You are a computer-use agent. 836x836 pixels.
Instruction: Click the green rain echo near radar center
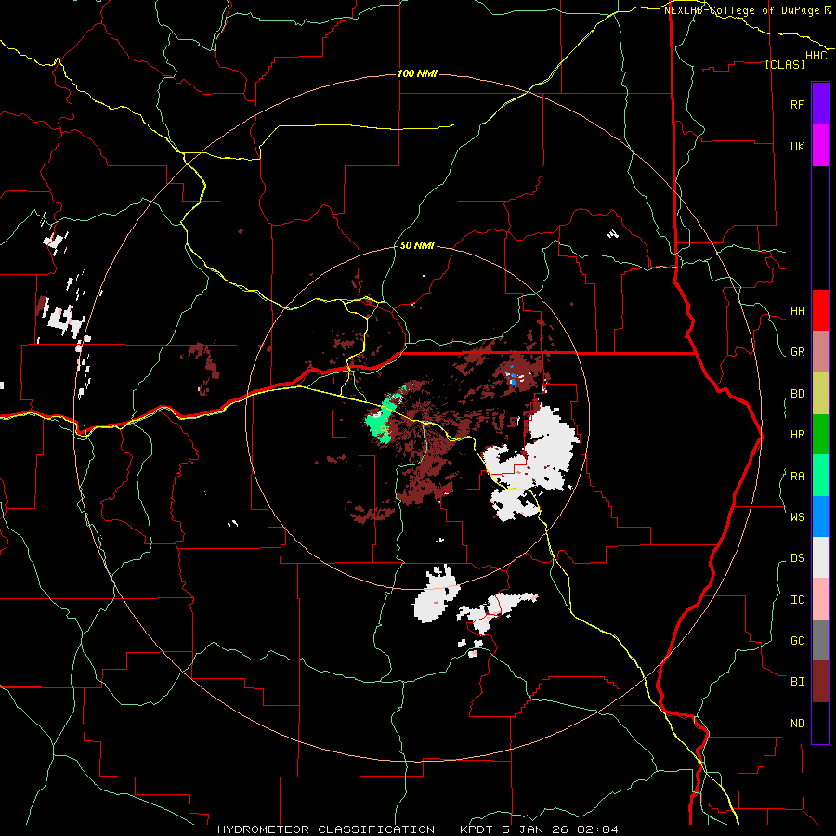tap(382, 419)
